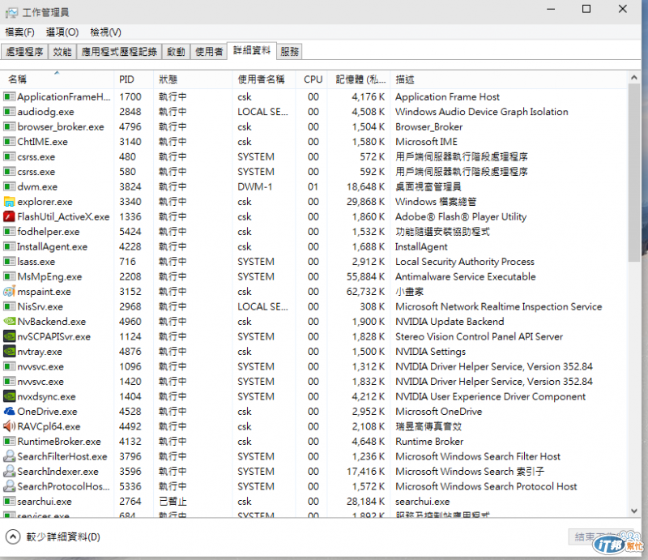Image resolution: width=648 pixels, height=560 pixels.
Task: Click the NvBackend.exe NVIDIA icon
Action: [9, 322]
